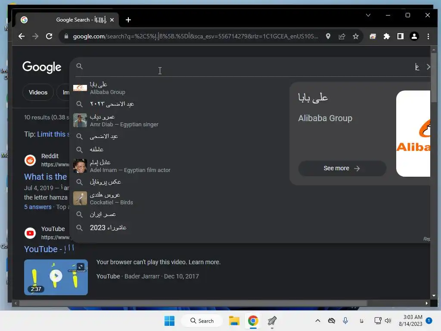Open the Windows Start menu
The width and height of the screenshot is (441, 331).
169,321
